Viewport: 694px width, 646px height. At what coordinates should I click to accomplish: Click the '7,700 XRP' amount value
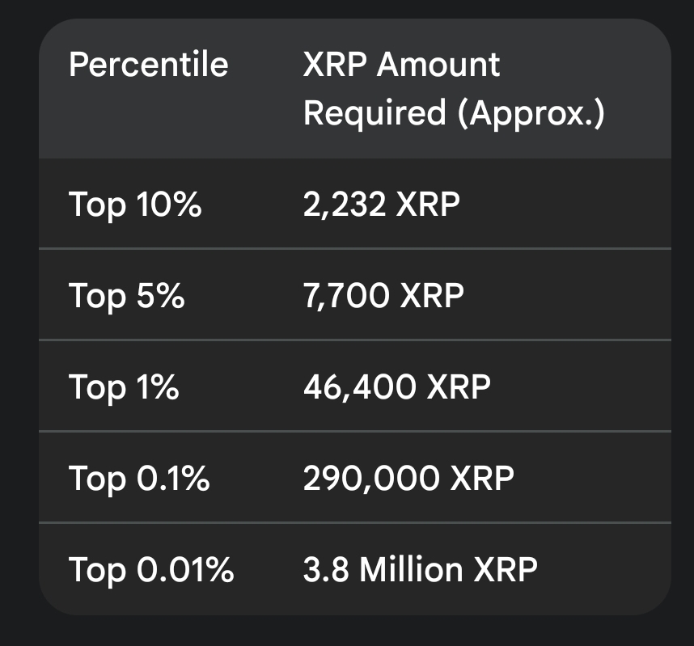383,296
